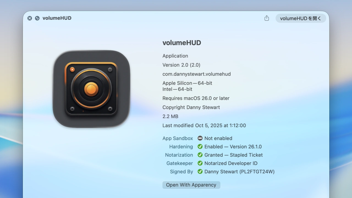Click the green checkmark beside Hardening
This screenshot has width=352, height=198.
(200, 147)
